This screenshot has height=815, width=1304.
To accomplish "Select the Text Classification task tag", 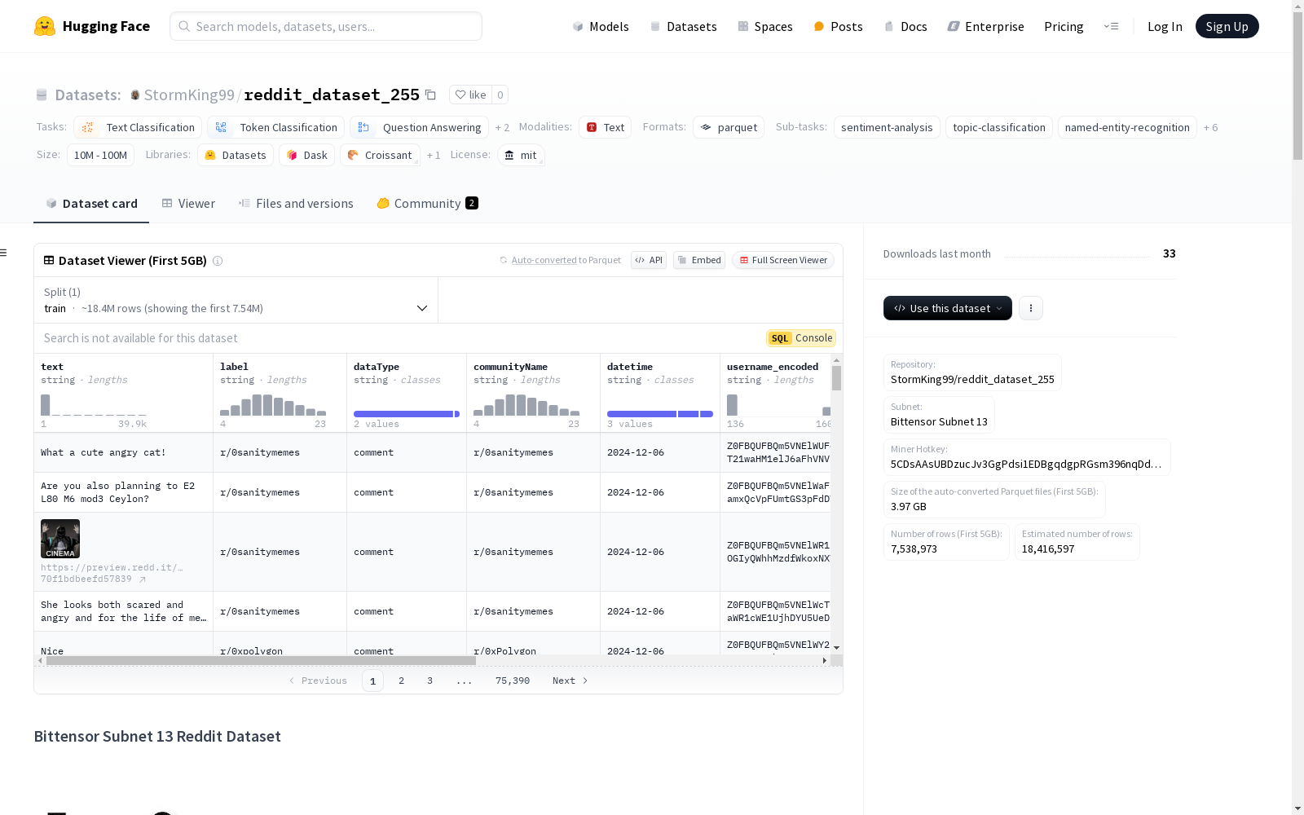I will tap(138, 127).
